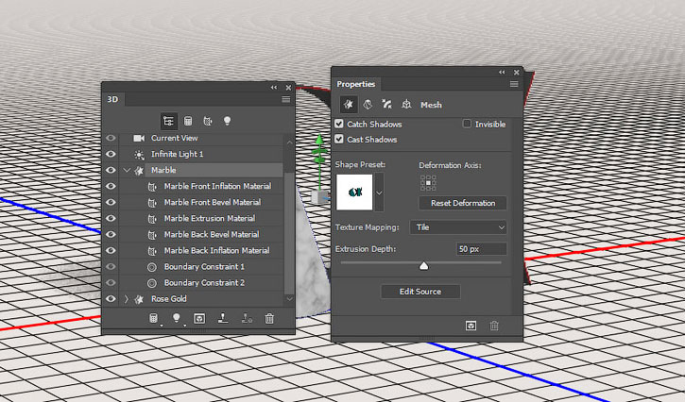Click Current View camera icon
685x402 pixels.
coord(139,139)
